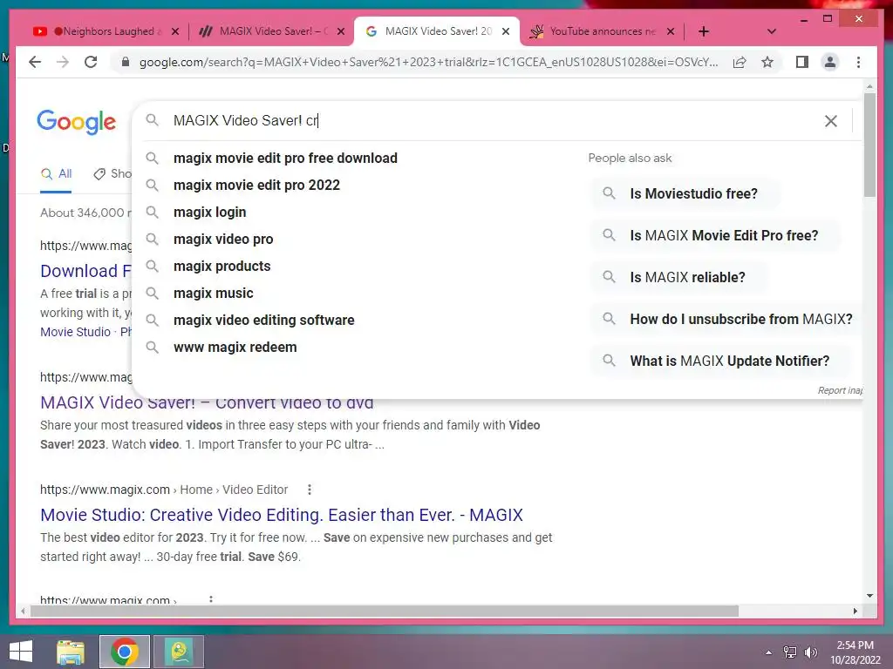Open Chrome three-dot menu
The image size is (893, 669).
coord(858,62)
